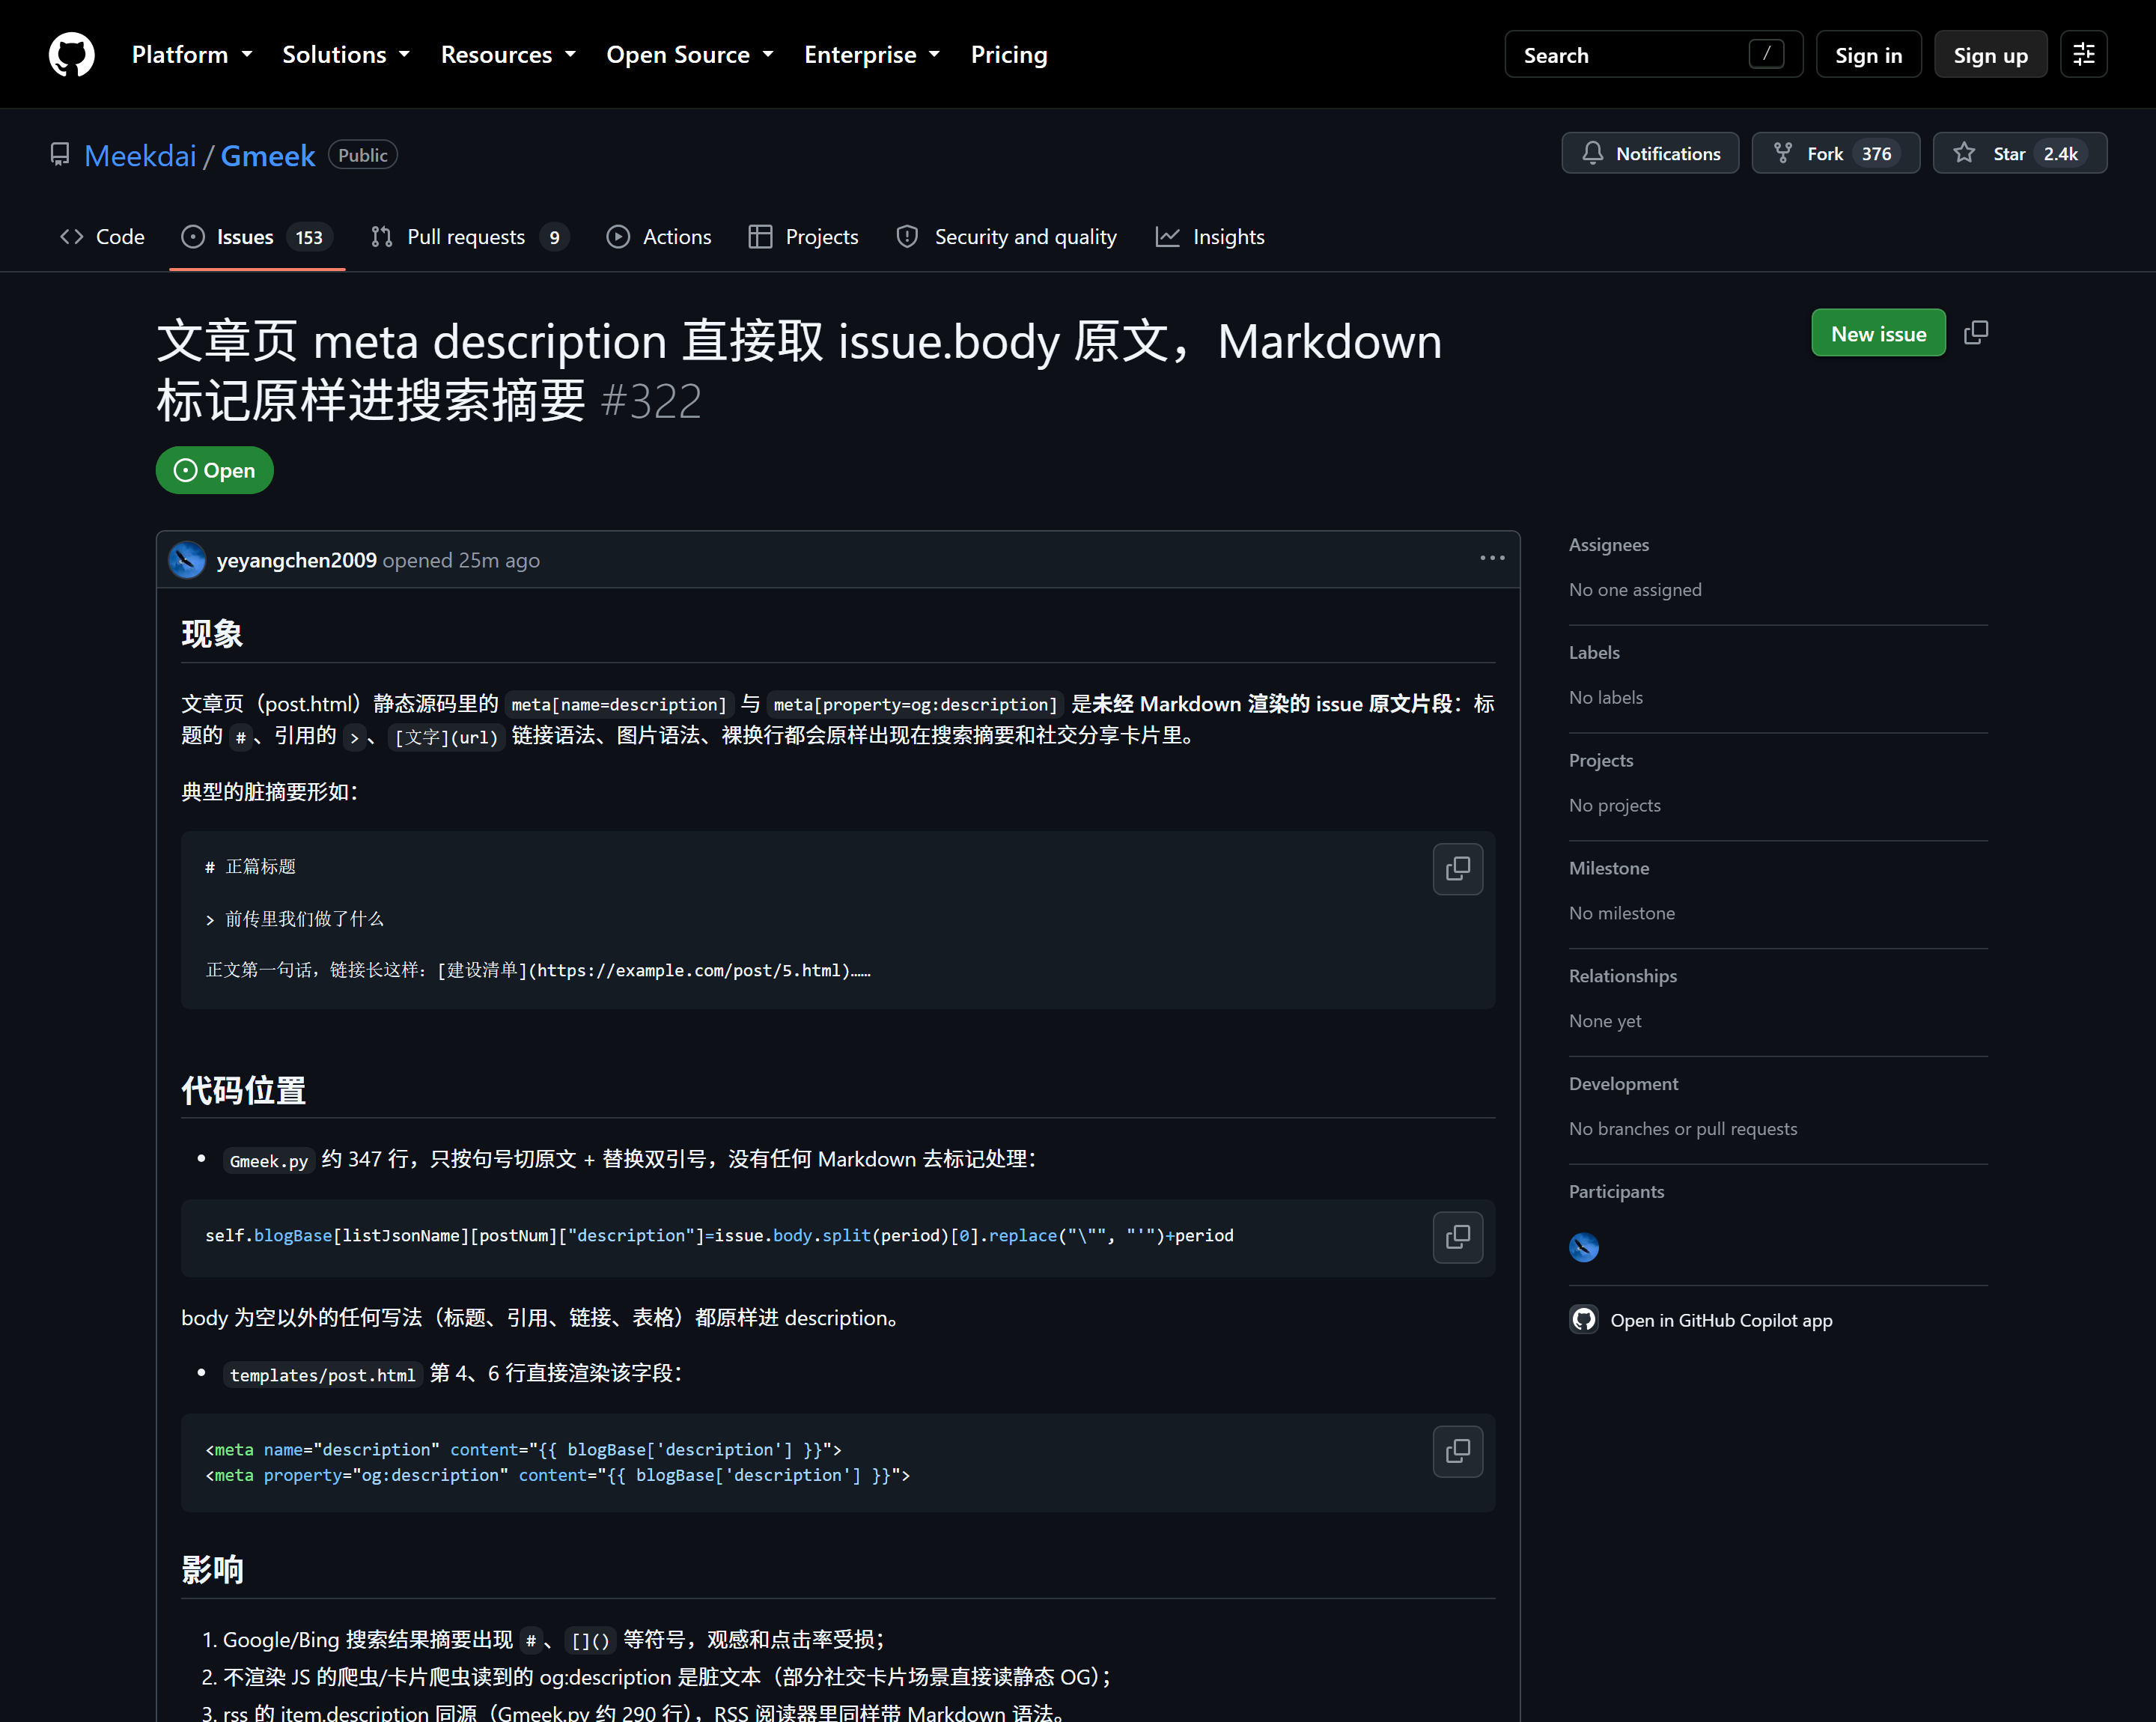Screen dimensions: 2156x1722
Task: Copy the dirty summary example code block
Action: pyautogui.click(x=1458, y=869)
